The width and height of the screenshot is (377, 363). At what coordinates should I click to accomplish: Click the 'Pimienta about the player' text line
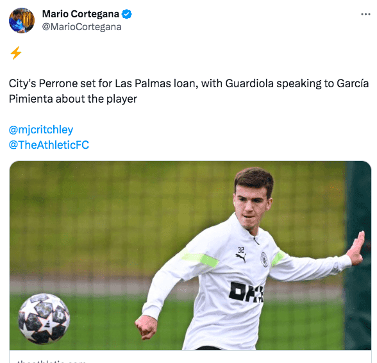pos(73,99)
